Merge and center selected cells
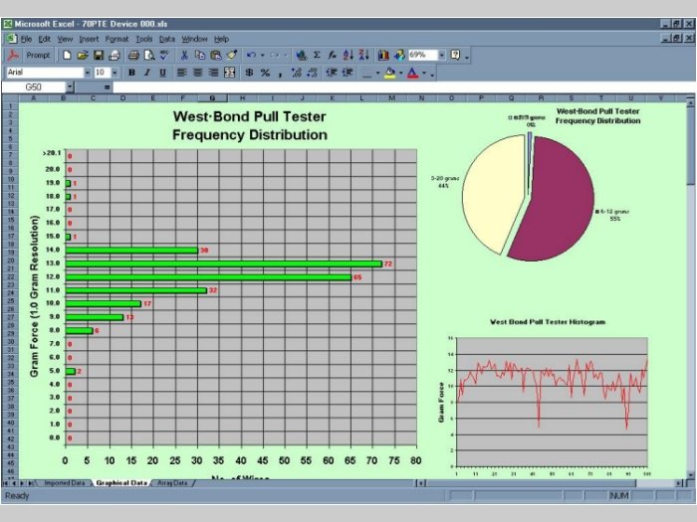Screen dimensions: 697x522 [229, 73]
